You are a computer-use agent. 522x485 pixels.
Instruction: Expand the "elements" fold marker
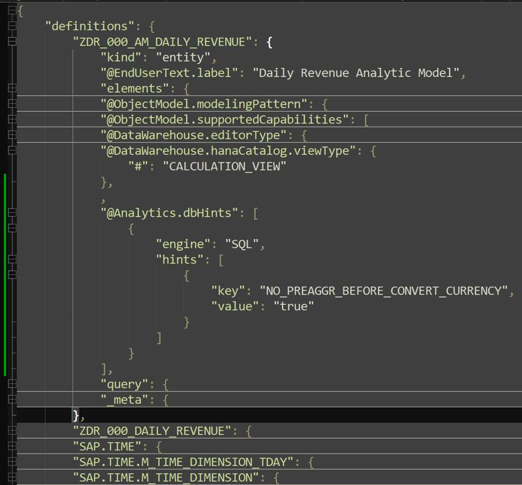pyautogui.click(x=12, y=88)
